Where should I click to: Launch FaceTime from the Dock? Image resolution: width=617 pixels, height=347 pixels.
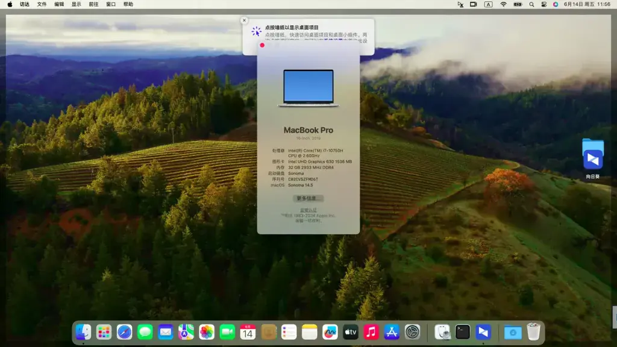[227, 332]
